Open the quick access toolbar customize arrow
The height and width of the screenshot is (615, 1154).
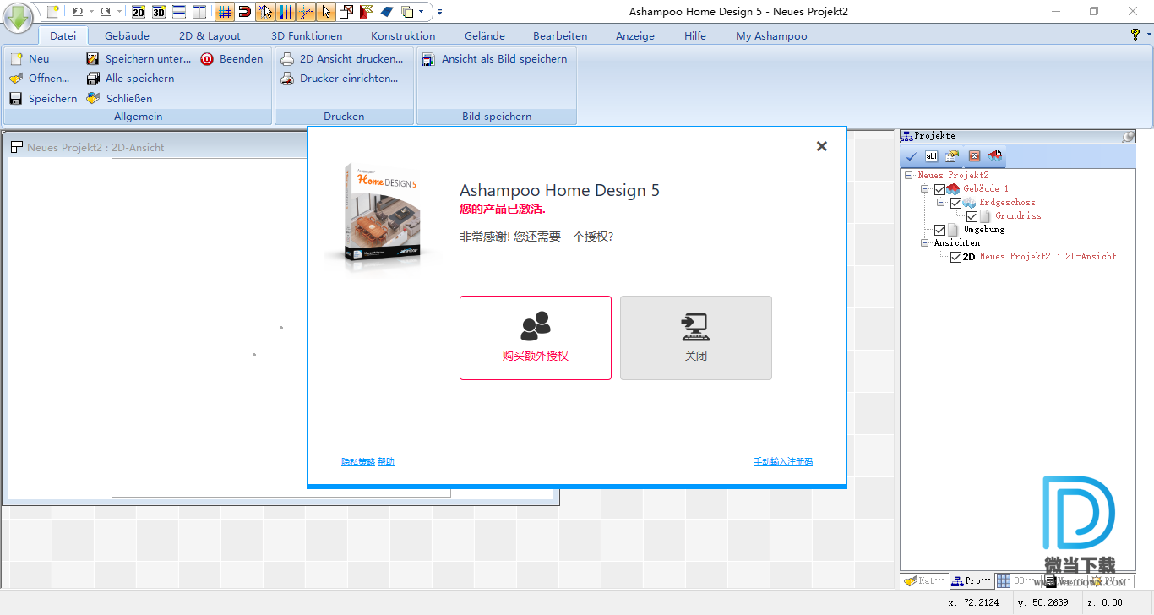click(439, 12)
